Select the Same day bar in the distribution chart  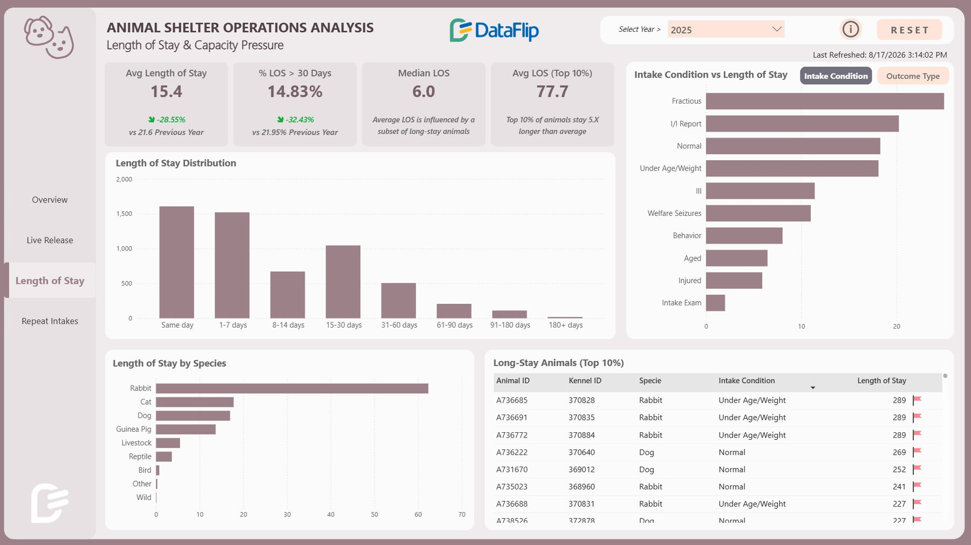[x=176, y=262]
